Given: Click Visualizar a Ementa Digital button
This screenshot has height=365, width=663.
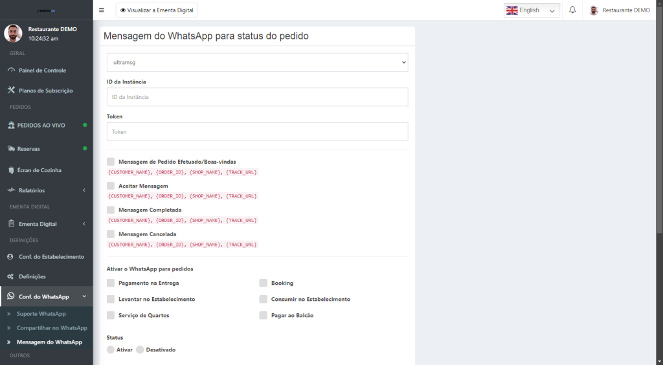Looking at the screenshot, I should pyautogui.click(x=157, y=10).
